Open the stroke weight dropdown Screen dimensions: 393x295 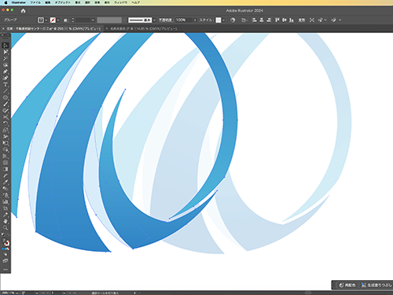[93, 20]
